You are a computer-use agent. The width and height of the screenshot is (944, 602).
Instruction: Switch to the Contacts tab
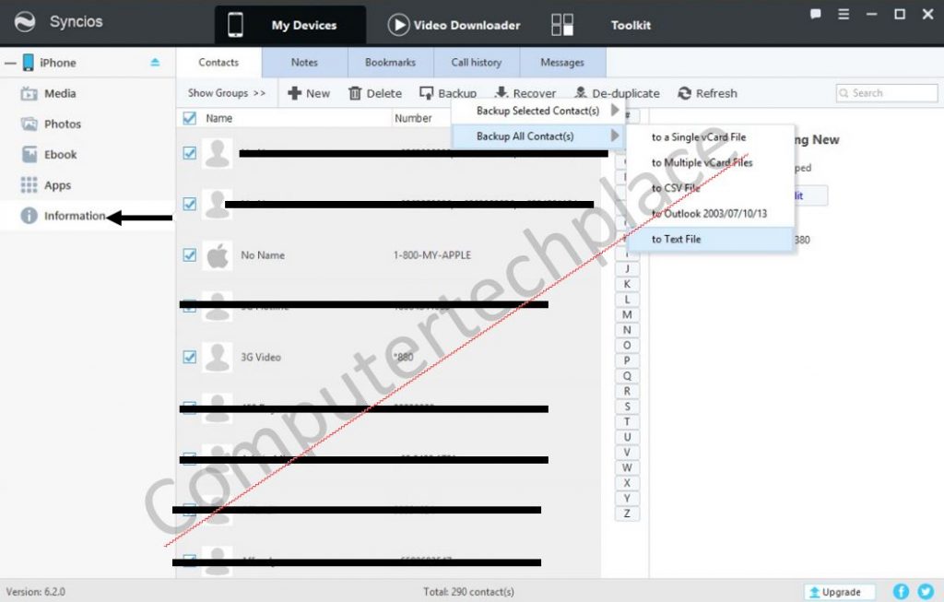point(218,62)
